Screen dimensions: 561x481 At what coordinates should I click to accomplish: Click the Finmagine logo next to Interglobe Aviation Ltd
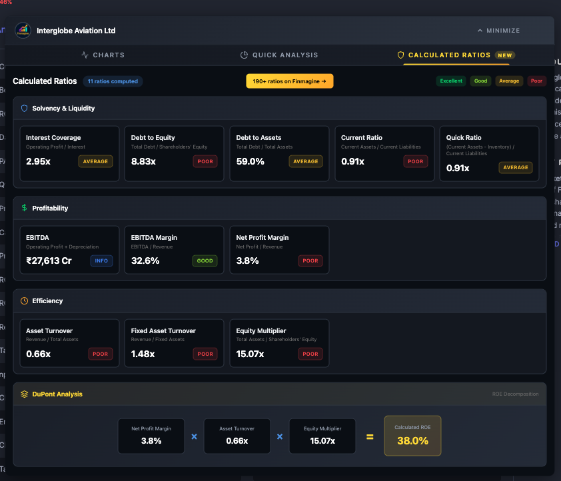coord(23,31)
